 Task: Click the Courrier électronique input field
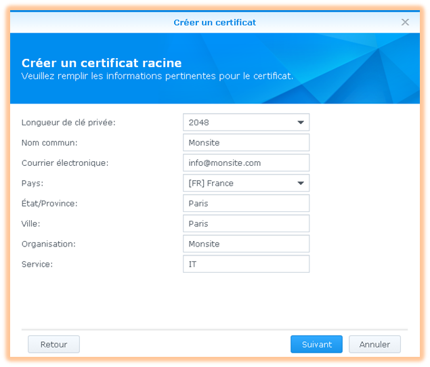246,163
